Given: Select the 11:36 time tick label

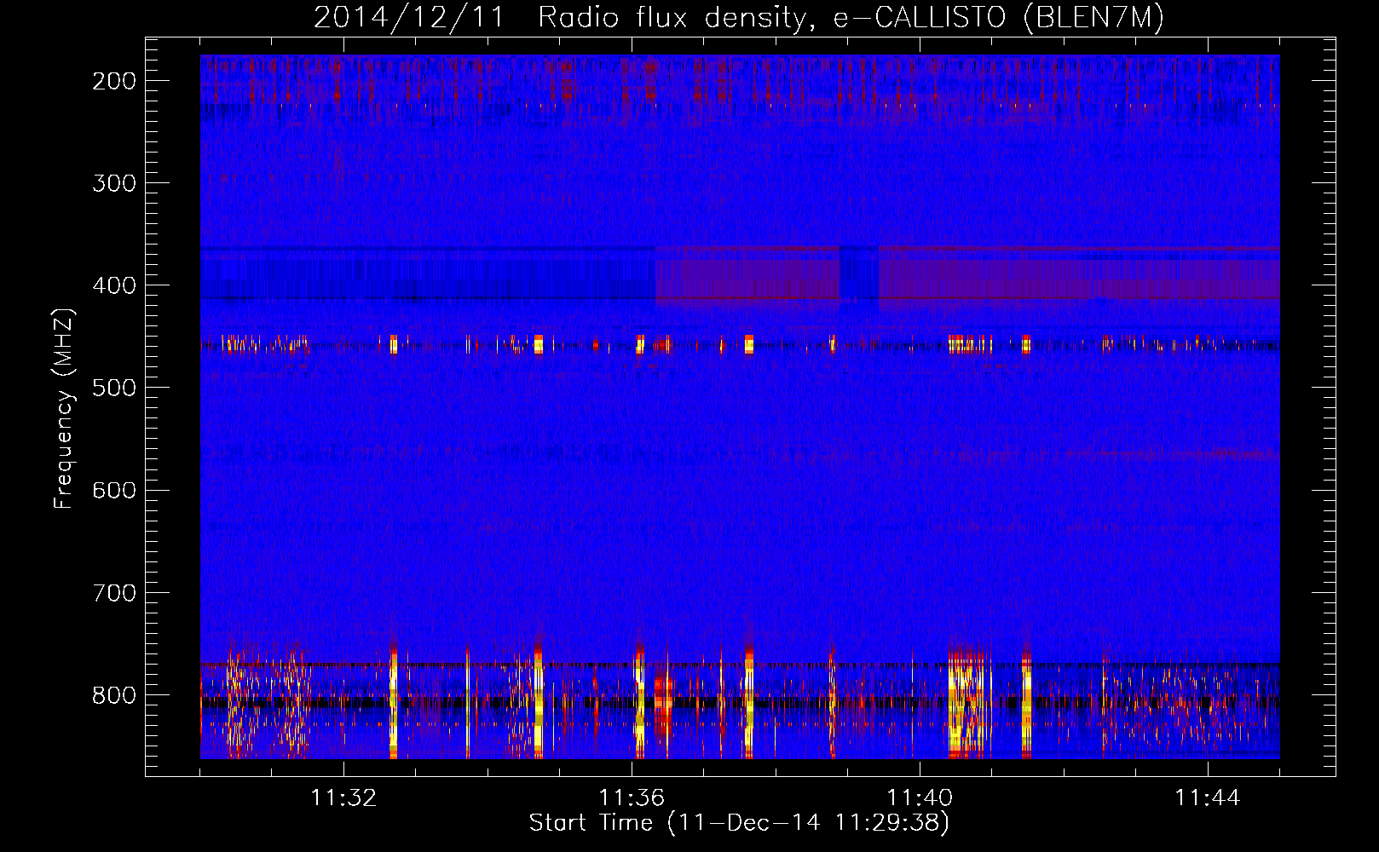Looking at the screenshot, I should click(632, 798).
